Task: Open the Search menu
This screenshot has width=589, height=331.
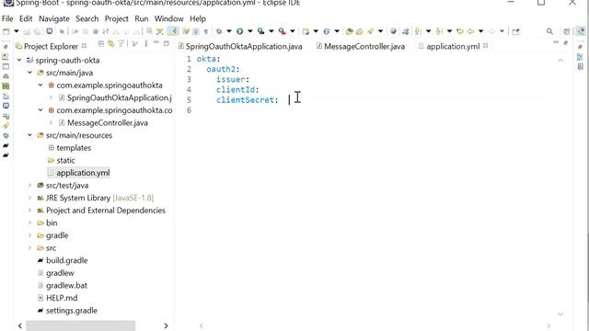Action: (87, 18)
